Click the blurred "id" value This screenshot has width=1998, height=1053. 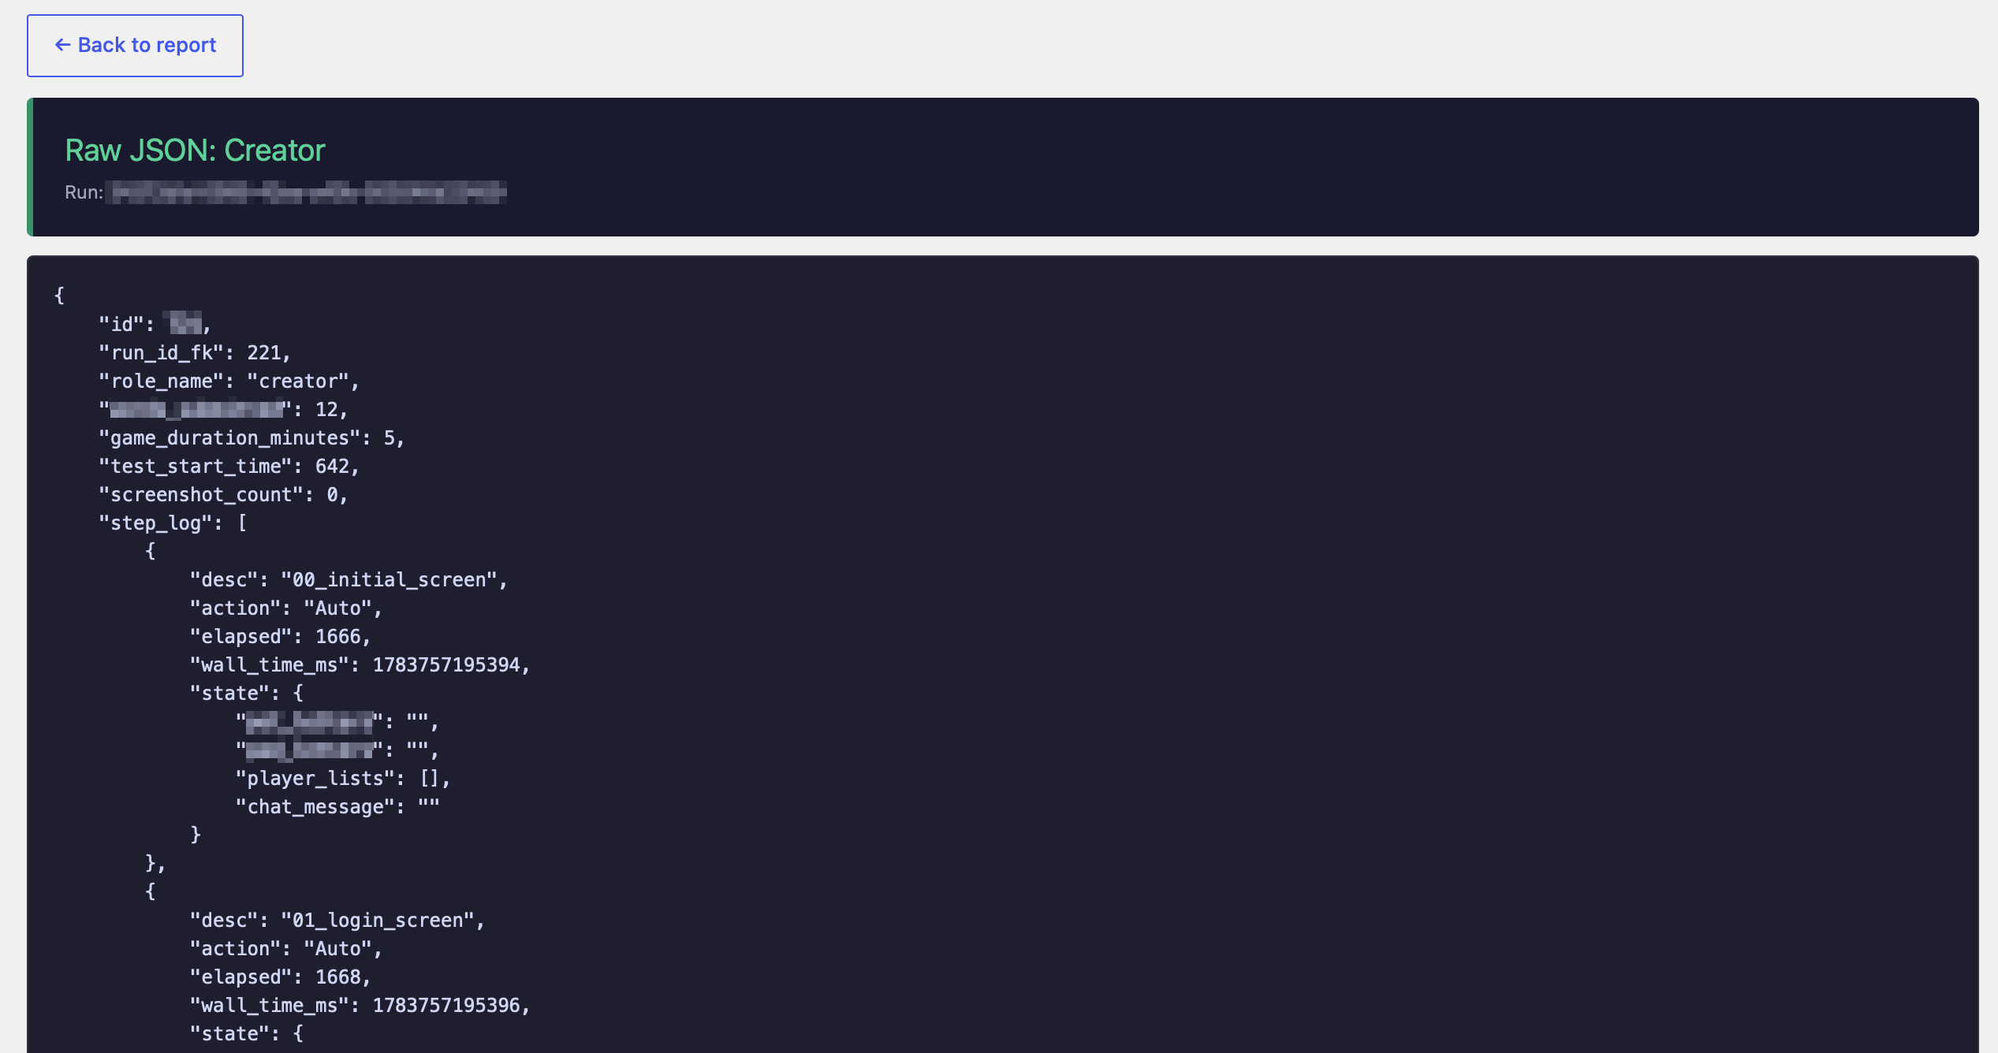(x=184, y=323)
